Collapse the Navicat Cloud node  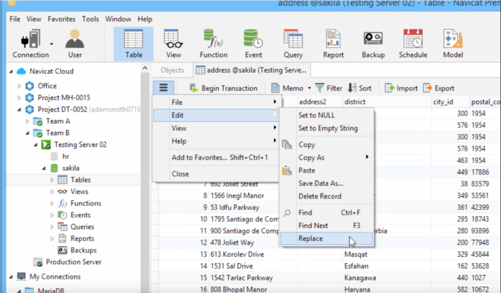pyautogui.click(x=11, y=71)
